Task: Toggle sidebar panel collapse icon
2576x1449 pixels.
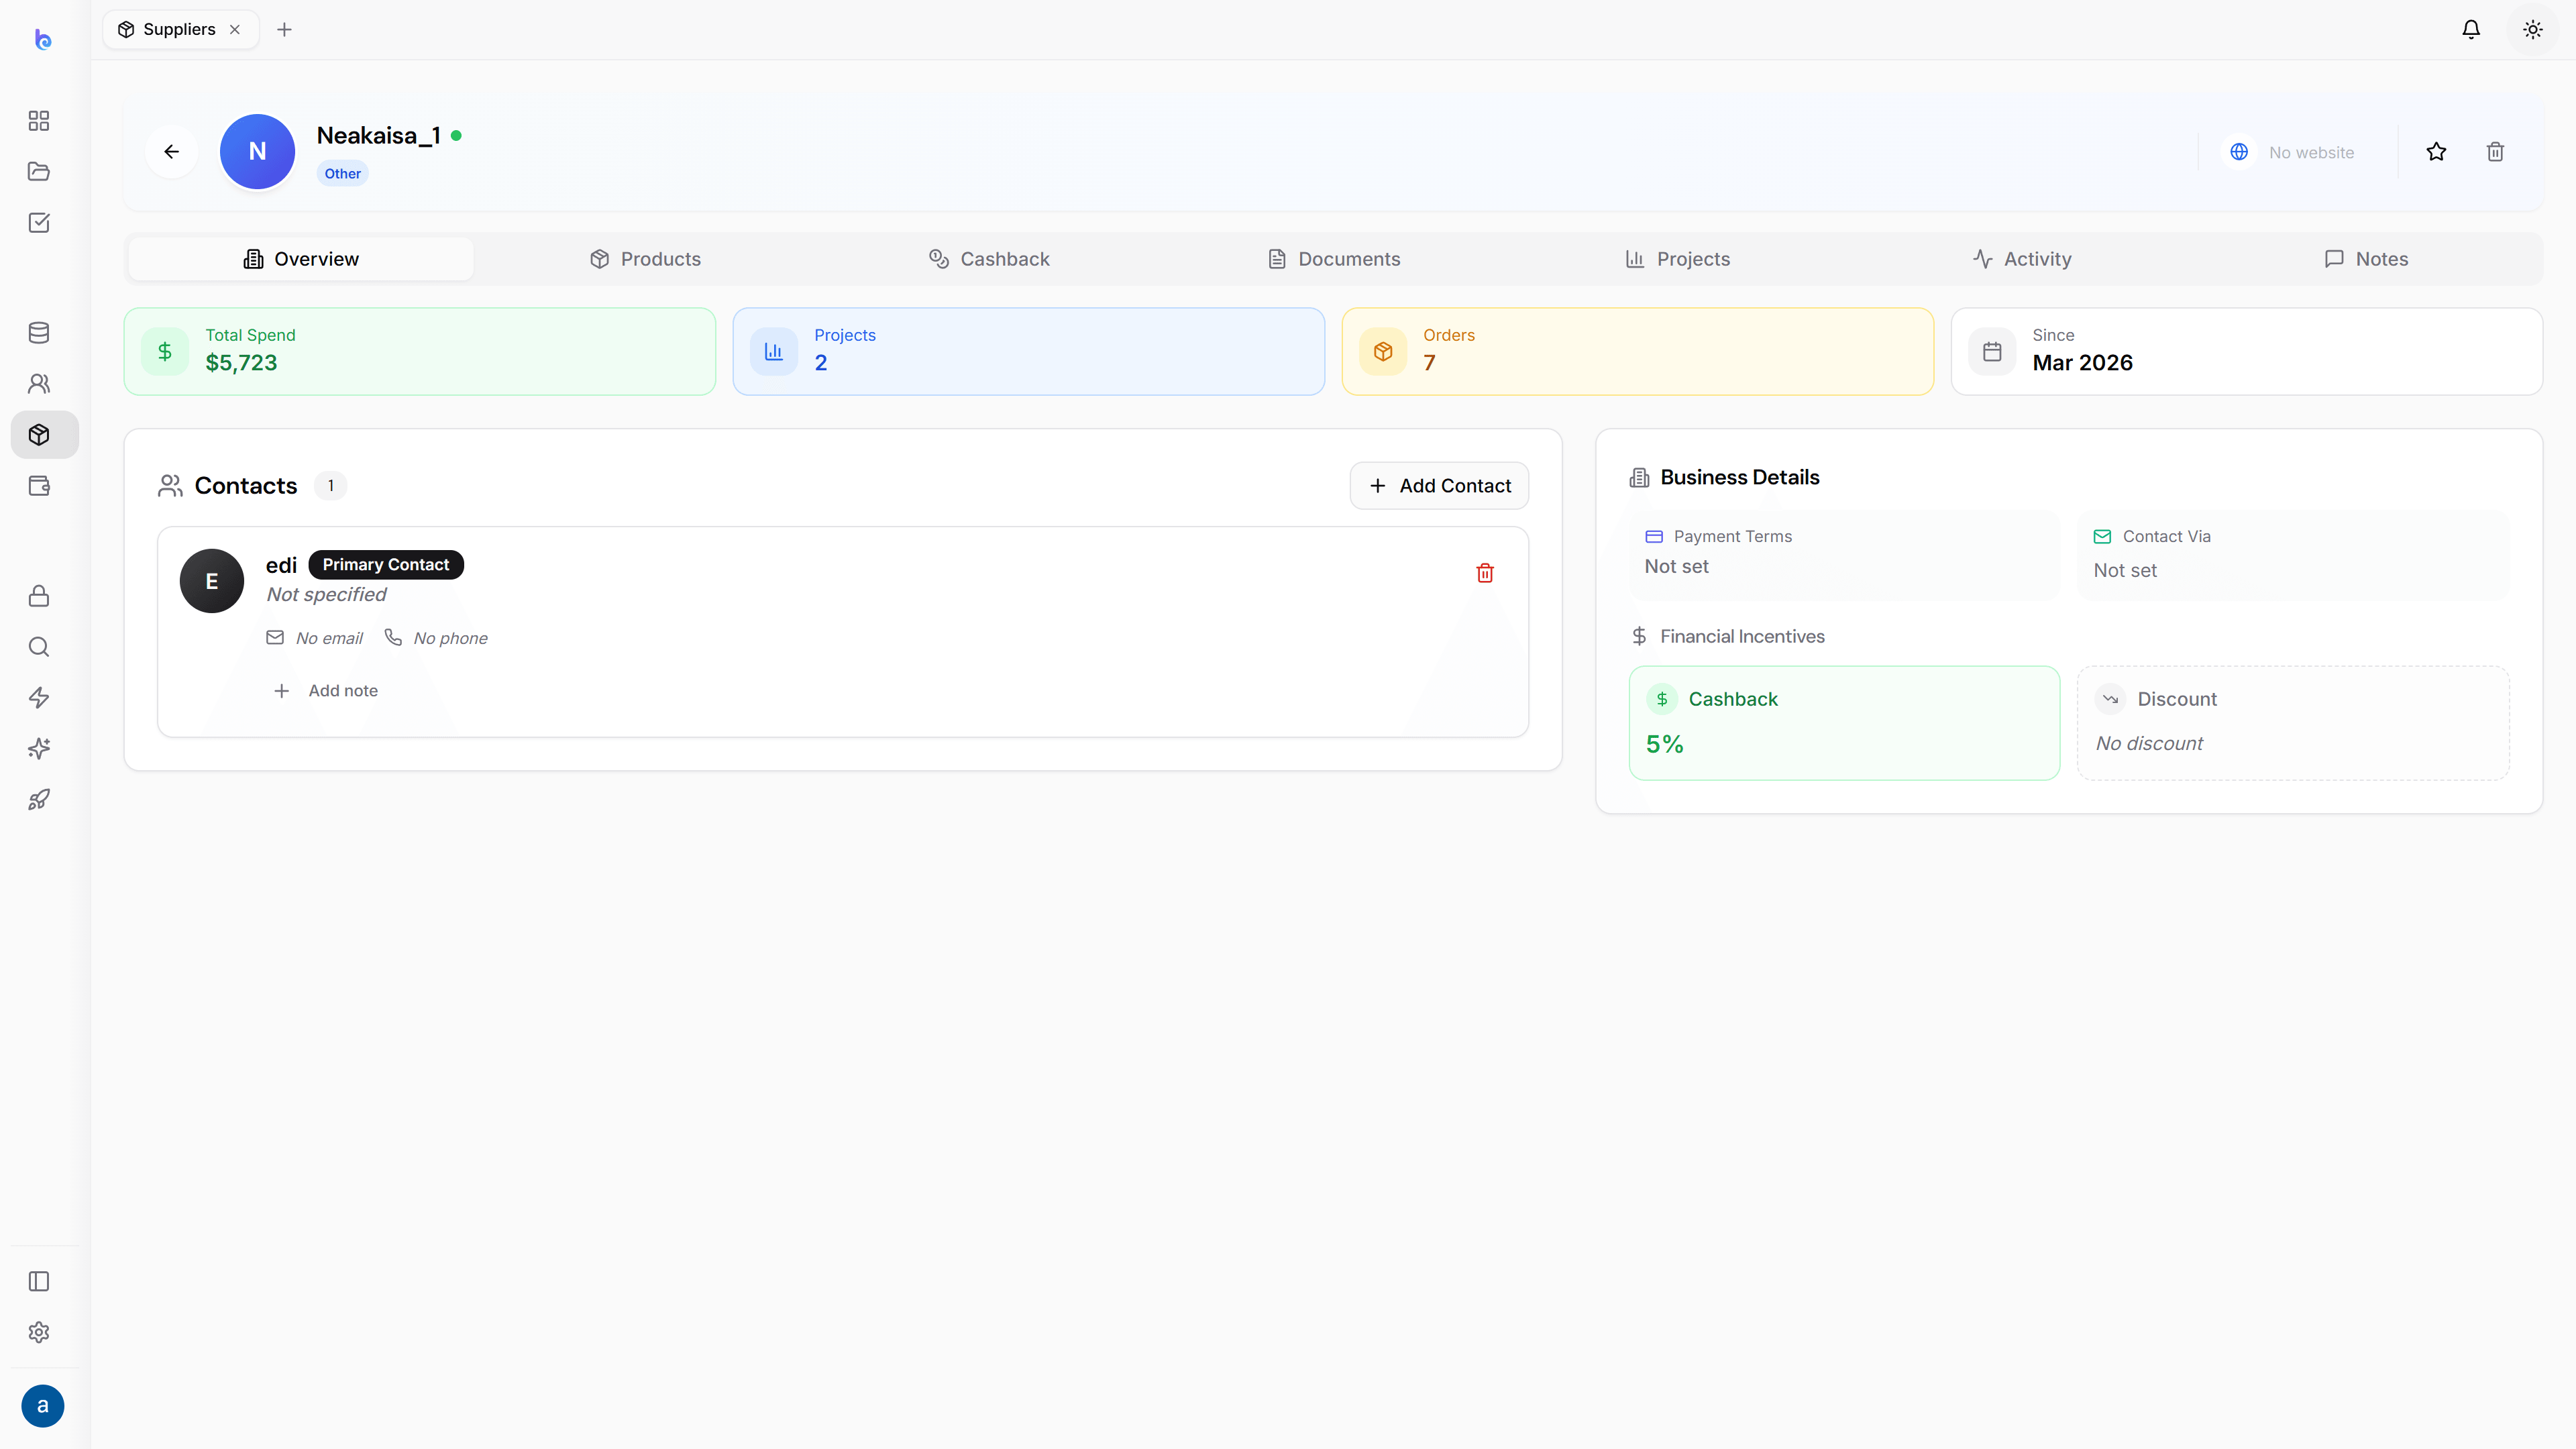Action: [x=39, y=1281]
